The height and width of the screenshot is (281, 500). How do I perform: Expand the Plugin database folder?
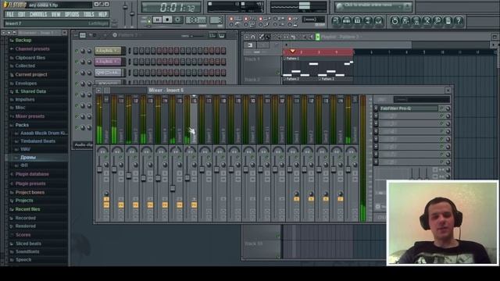click(x=32, y=174)
